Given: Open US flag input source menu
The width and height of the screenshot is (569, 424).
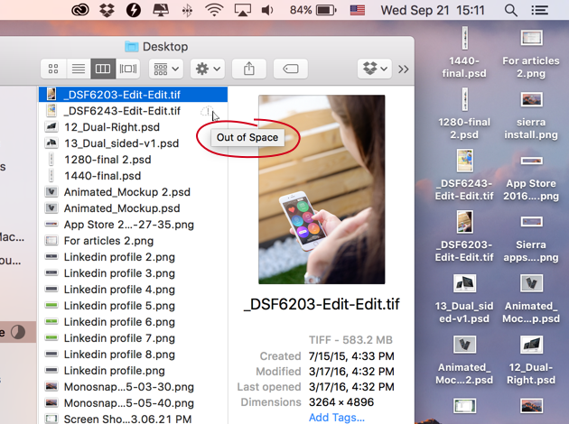Looking at the screenshot, I should [357, 10].
